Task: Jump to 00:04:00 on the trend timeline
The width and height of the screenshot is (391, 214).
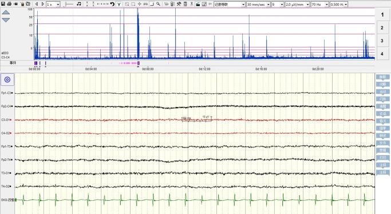Action: [91, 69]
